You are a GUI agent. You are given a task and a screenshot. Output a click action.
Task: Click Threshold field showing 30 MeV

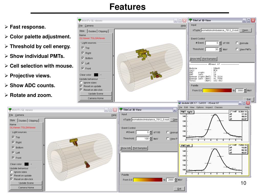click(212, 49)
